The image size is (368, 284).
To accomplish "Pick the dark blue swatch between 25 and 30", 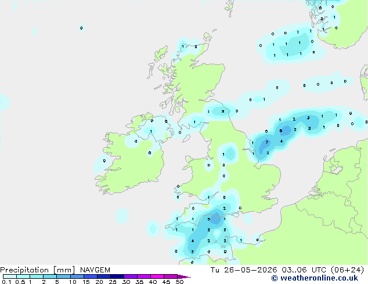I will coord(117,276).
